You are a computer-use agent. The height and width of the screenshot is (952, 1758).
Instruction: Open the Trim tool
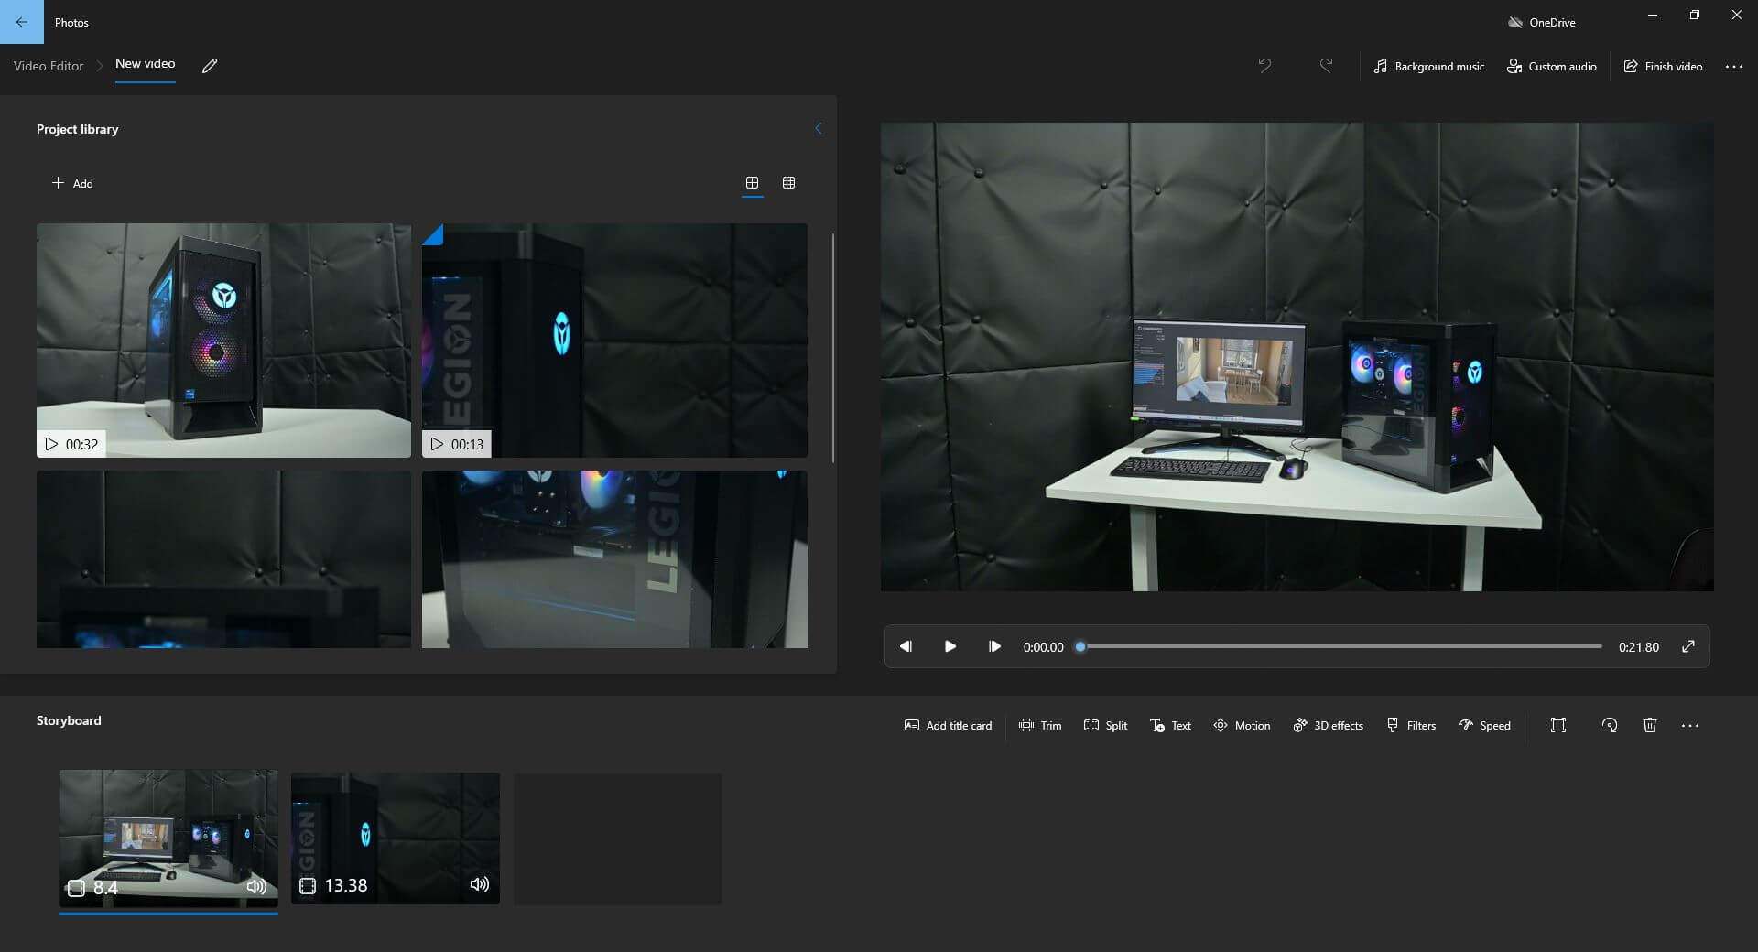click(1040, 725)
